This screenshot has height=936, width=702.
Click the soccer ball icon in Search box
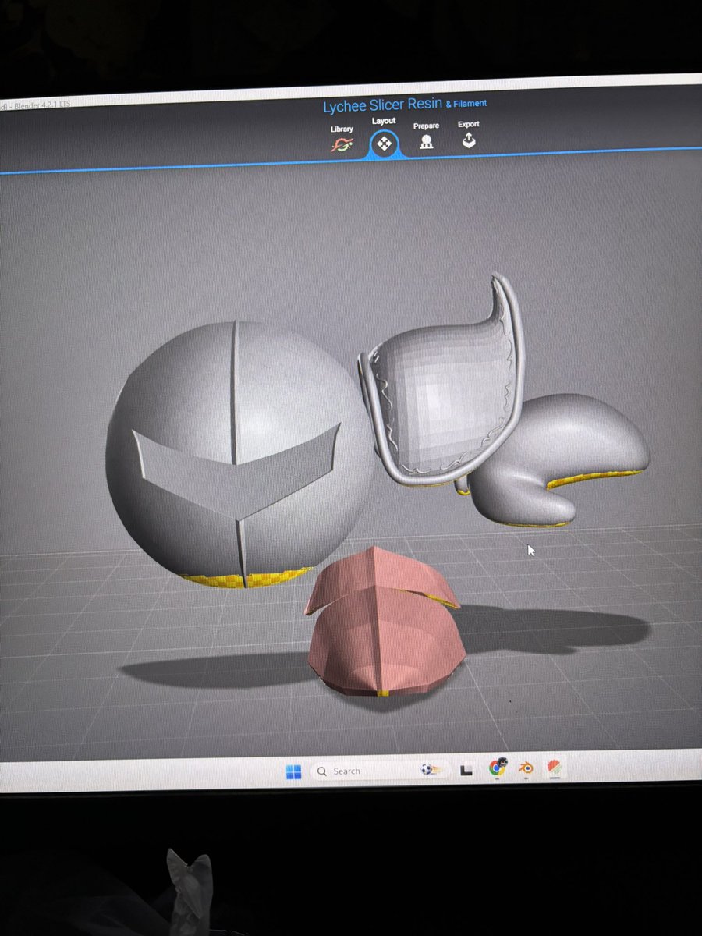431,770
